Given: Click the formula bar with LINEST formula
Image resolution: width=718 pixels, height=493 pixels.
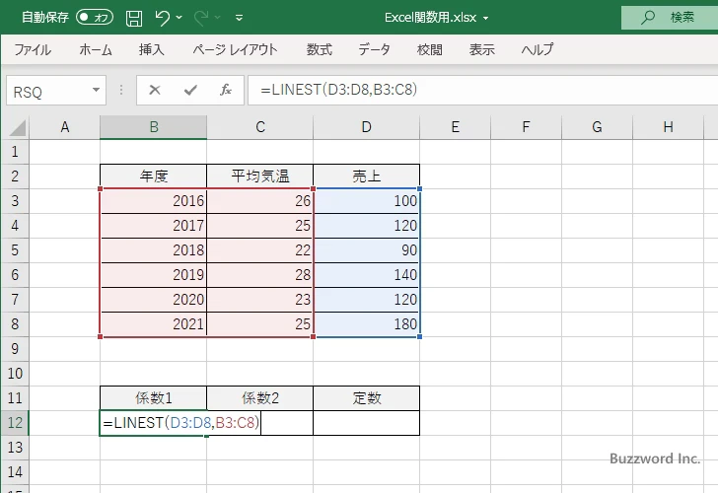Looking at the screenshot, I should 482,90.
